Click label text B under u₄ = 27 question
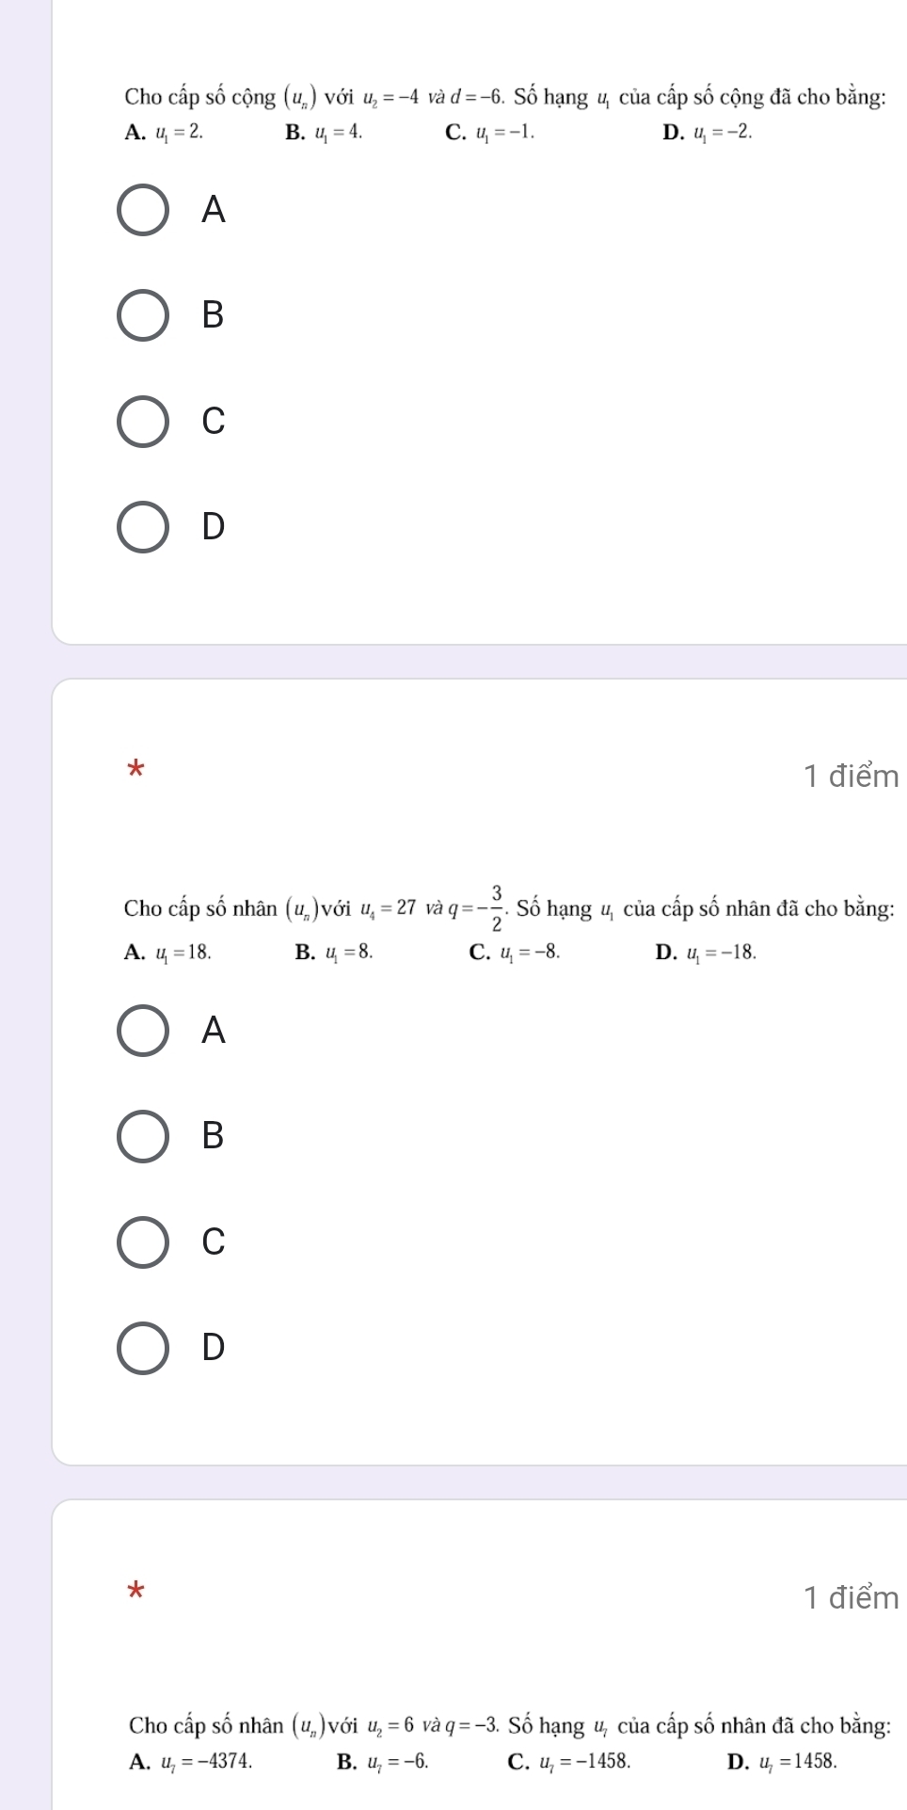Viewport: 907px width, 1810px height. [x=215, y=1137]
